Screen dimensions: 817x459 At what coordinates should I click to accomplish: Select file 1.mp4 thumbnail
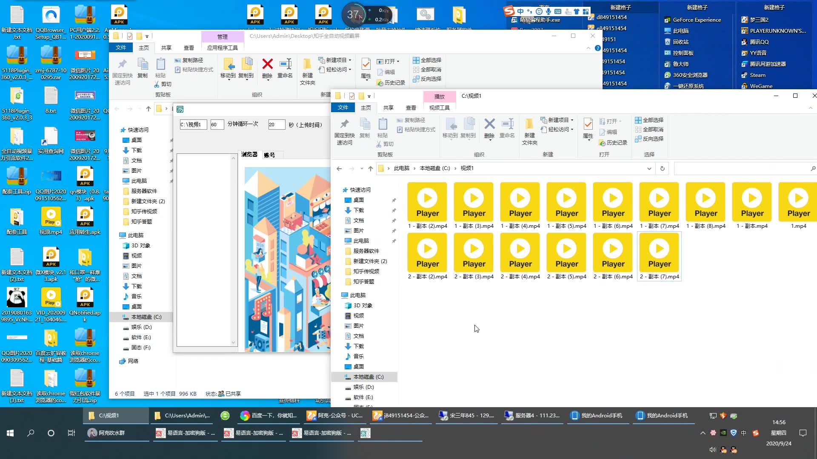pos(798,206)
